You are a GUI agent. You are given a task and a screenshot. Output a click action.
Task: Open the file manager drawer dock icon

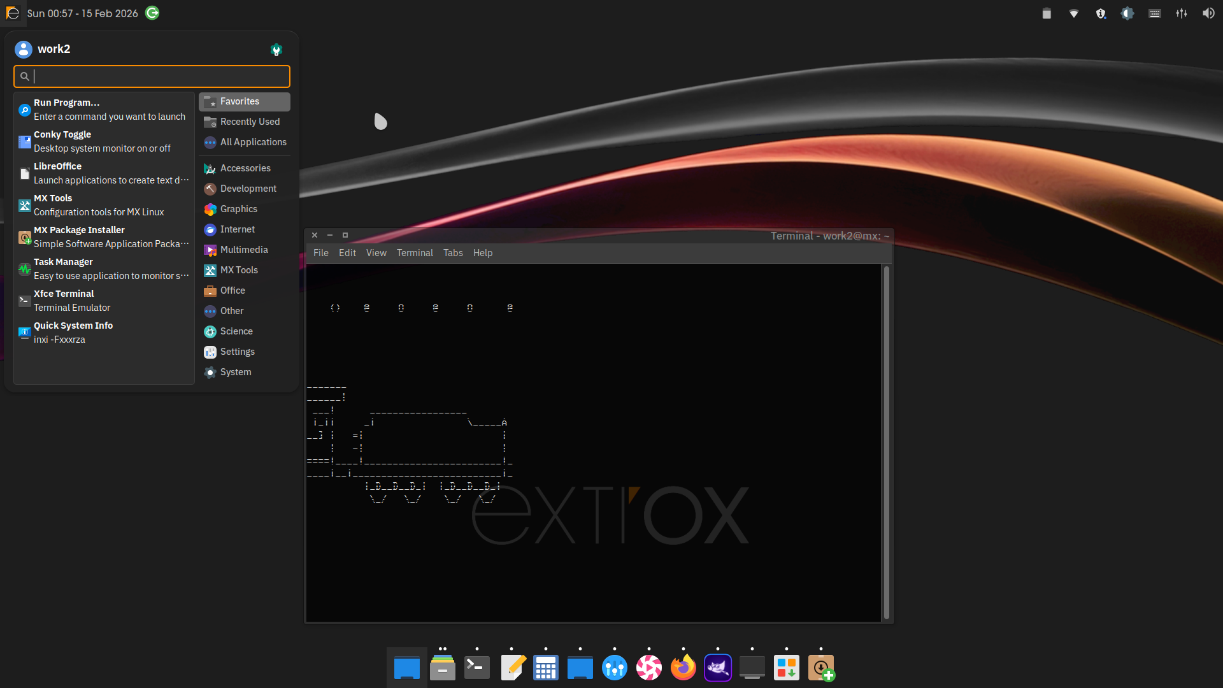443,668
